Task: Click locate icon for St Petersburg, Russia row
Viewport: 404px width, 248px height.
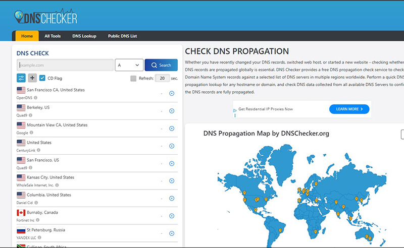Action: click(x=172, y=233)
